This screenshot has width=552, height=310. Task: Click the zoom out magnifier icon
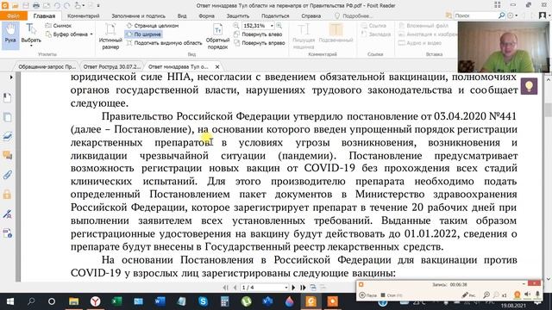tap(236, 26)
